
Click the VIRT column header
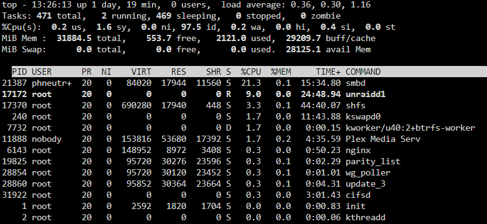[141, 72]
